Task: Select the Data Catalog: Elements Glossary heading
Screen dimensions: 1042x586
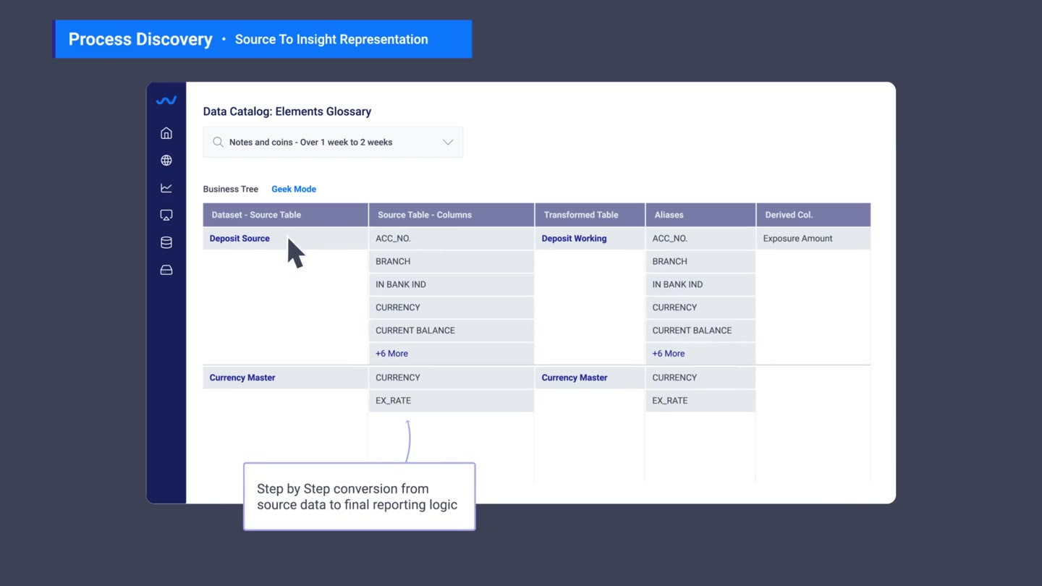Action: tap(287, 111)
